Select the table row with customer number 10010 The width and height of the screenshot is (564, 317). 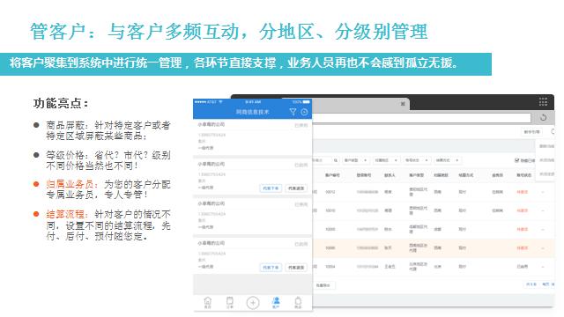[x=434, y=210]
